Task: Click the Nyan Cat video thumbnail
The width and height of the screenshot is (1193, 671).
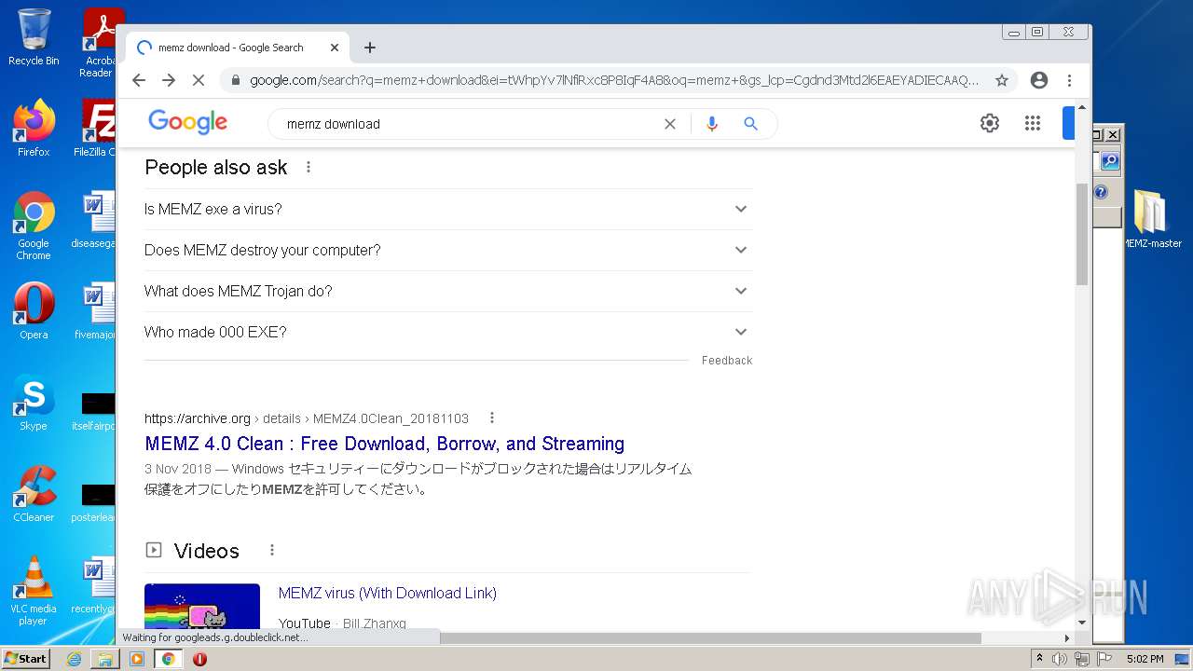Action: click(202, 607)
